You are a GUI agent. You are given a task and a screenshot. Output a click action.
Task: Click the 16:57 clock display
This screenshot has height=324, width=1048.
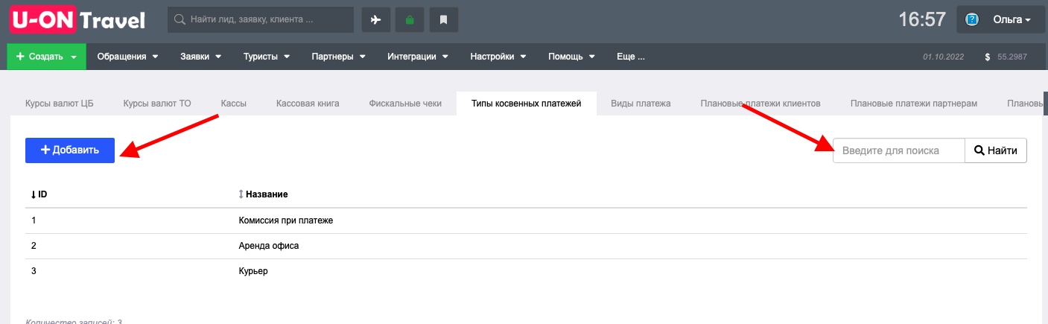(x=922, y=20)
